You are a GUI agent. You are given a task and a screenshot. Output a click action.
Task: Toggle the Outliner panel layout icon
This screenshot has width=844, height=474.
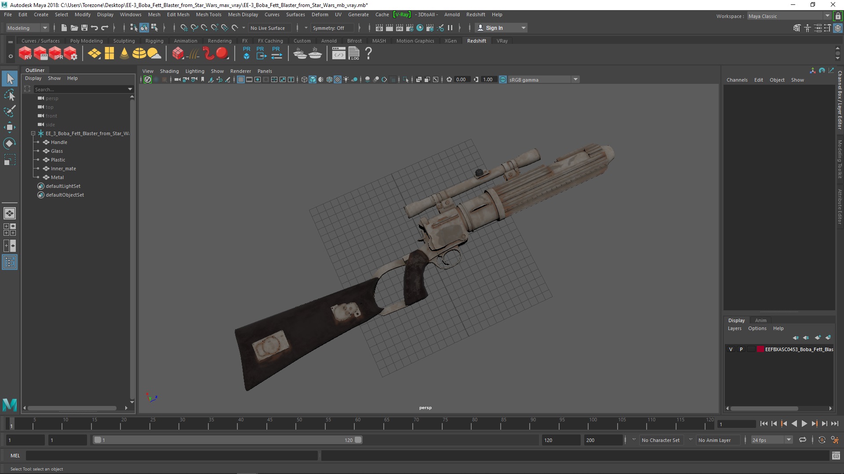pyautogui.click(x=10, y=262)
